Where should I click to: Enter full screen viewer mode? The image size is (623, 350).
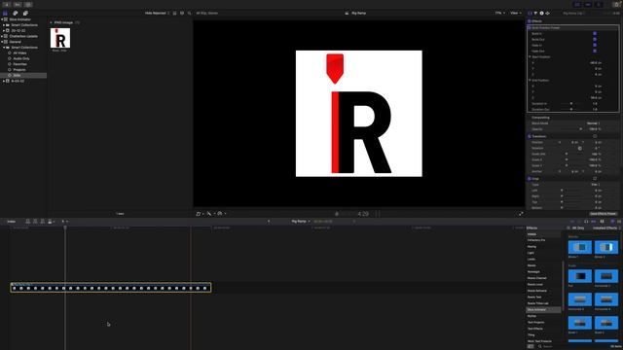click(x=521, y=214)
